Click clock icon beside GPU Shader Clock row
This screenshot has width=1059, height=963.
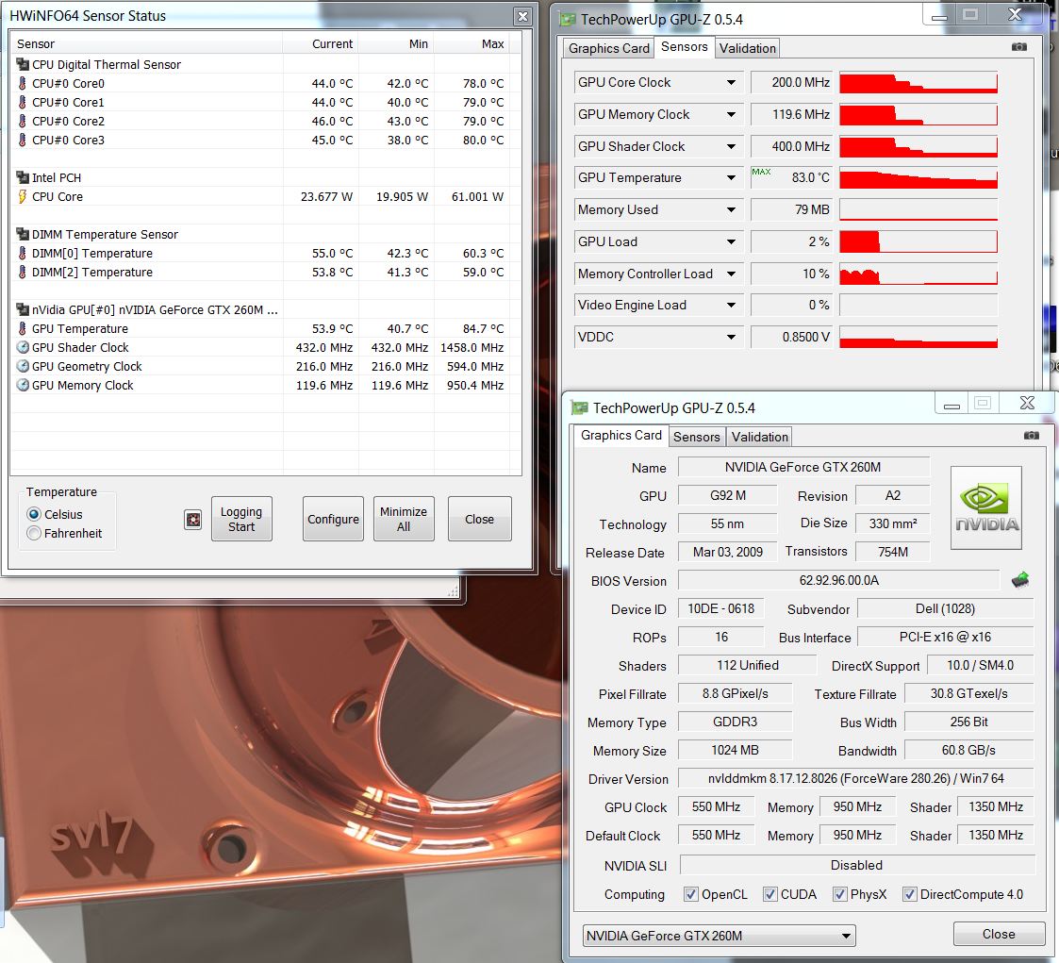click(23, 348)
